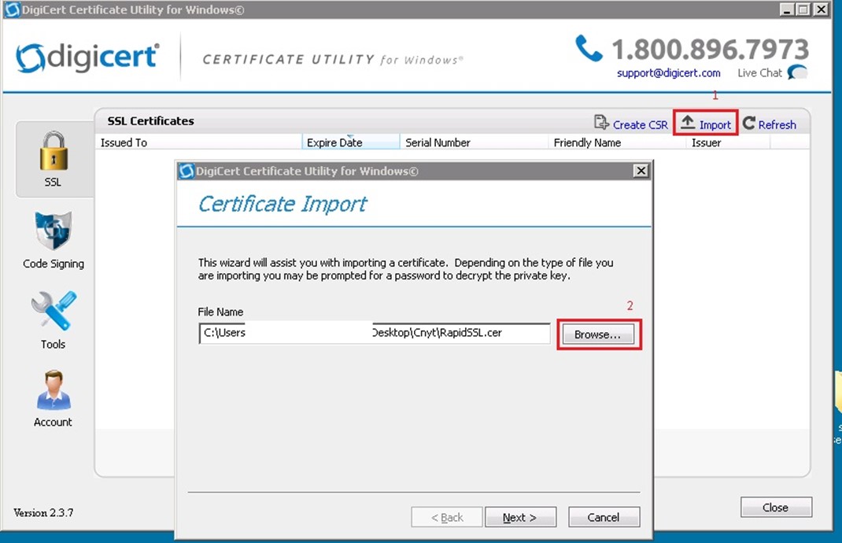Click the Version 2.3.7 text
Screen dimensions: 842x543
click(x=43, y=512)
